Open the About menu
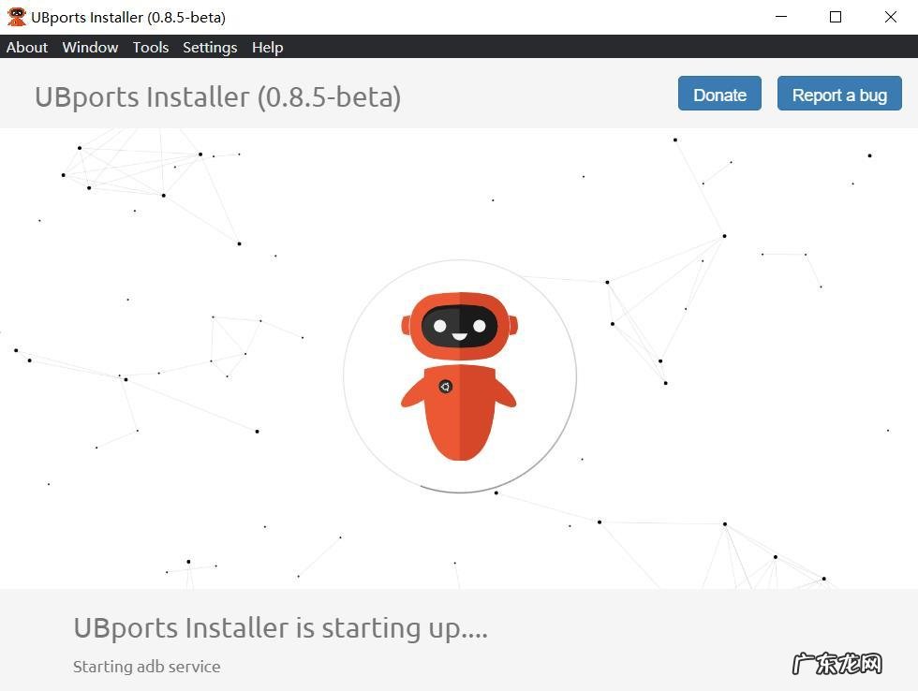 27,47
